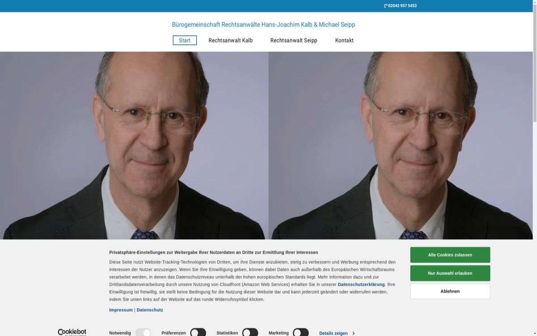Open the Rechtsanwalt Kalb menu item
The width and height of the screenshot is (537, 336).
(x=230, y=40)
